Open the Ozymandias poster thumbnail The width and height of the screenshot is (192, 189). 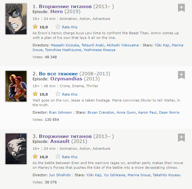coord(16,86)
